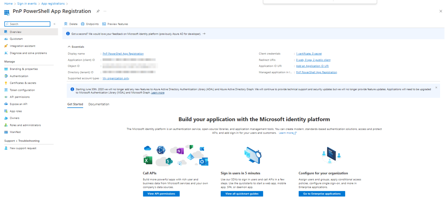Click the Preview features icon
This screenshot has height=202, width=445.
[104, 24]
